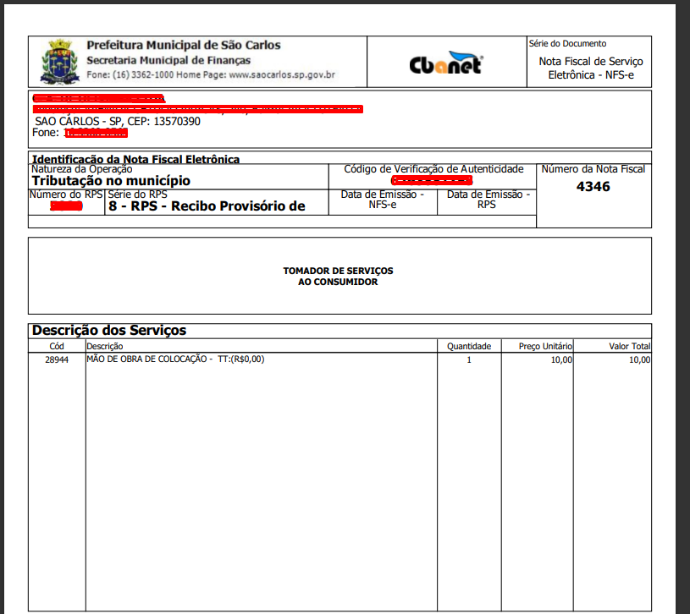Select service code 28944

coord(57,360)
